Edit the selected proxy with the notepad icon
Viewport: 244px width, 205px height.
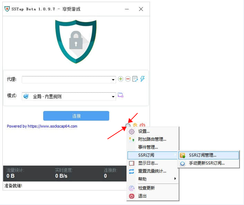(x=135, y=79)
